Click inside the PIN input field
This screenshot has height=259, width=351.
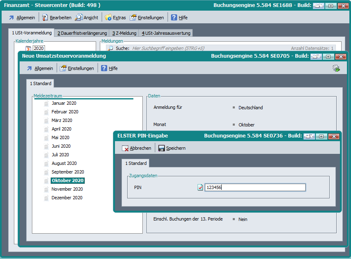(254, 187)
